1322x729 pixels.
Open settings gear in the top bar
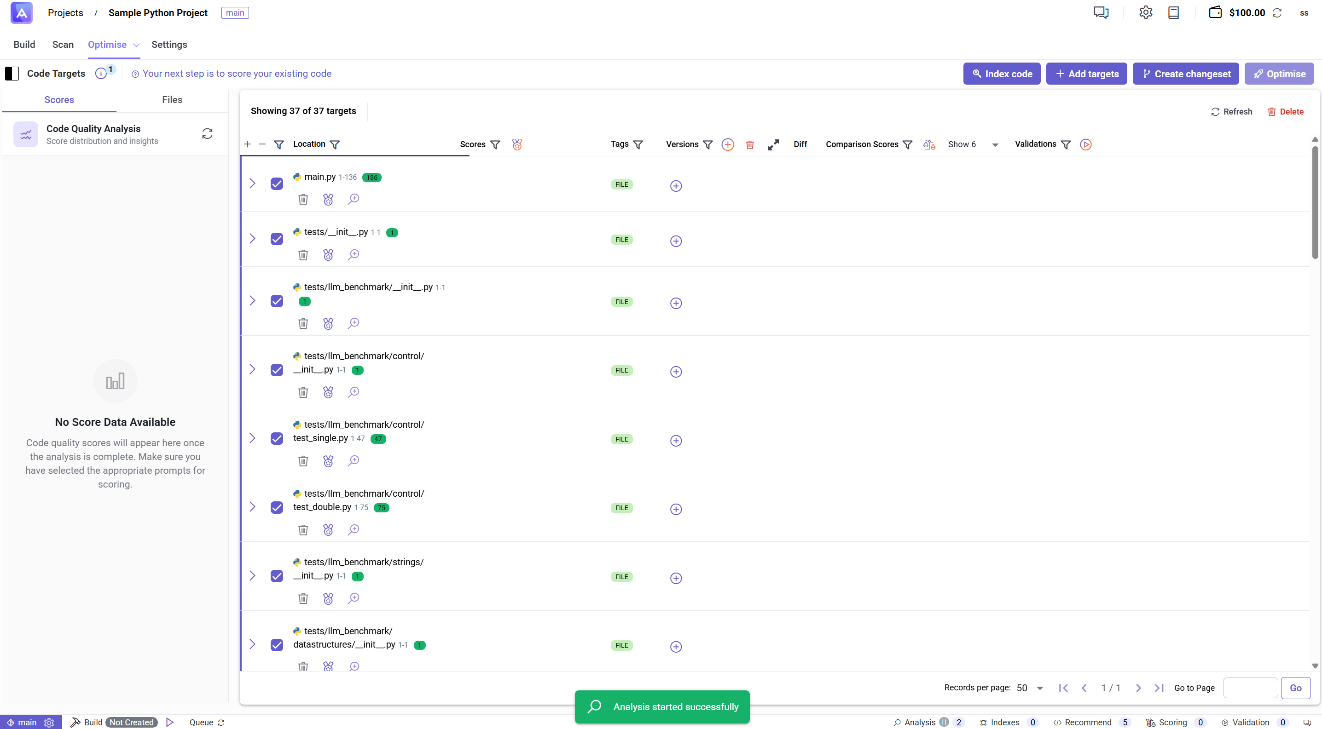[x=1145, y=12]
